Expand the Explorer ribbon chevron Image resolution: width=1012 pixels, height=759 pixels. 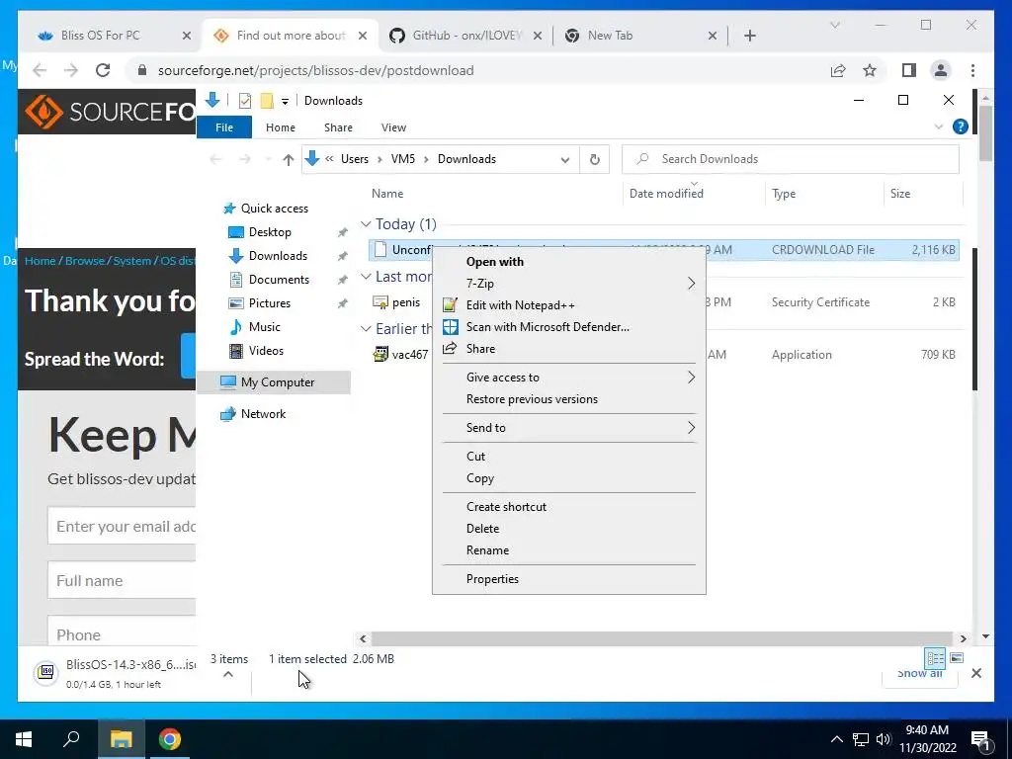(939, 127)
